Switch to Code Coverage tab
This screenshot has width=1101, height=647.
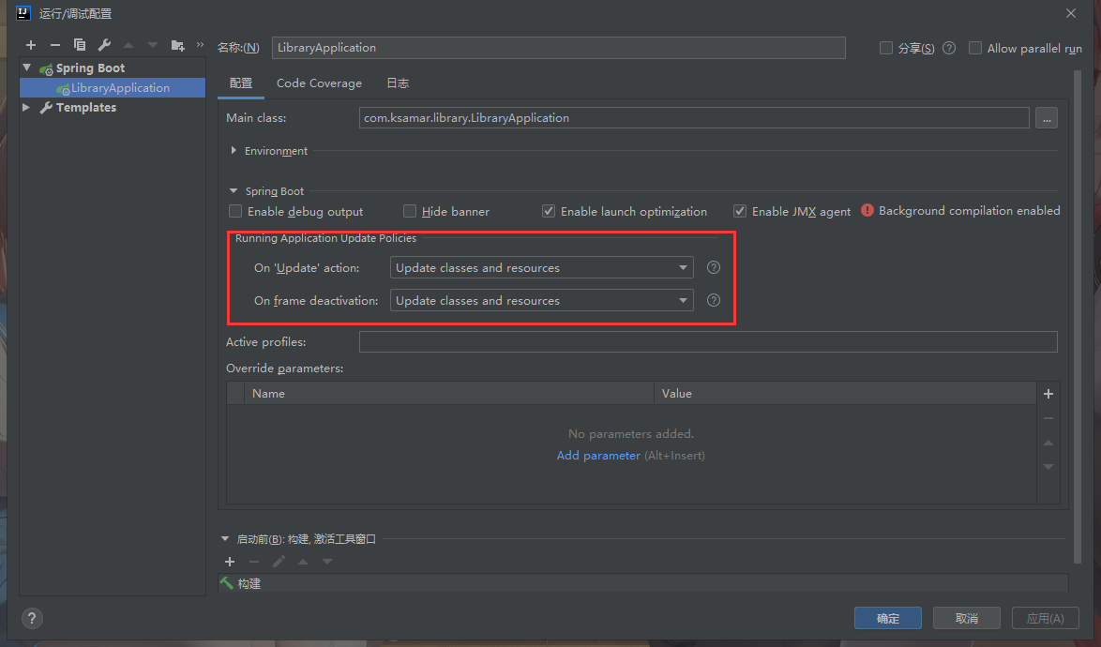(x=319, y=83)
